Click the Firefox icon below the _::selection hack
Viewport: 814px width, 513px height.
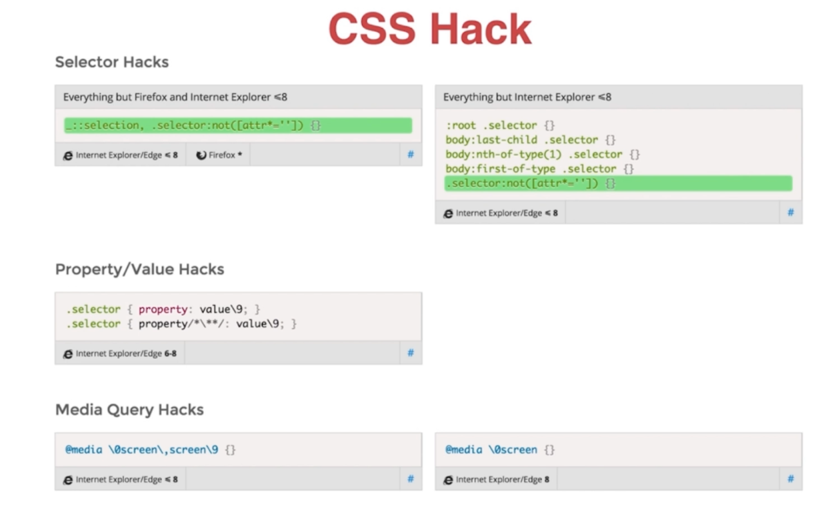pos(201,155)
